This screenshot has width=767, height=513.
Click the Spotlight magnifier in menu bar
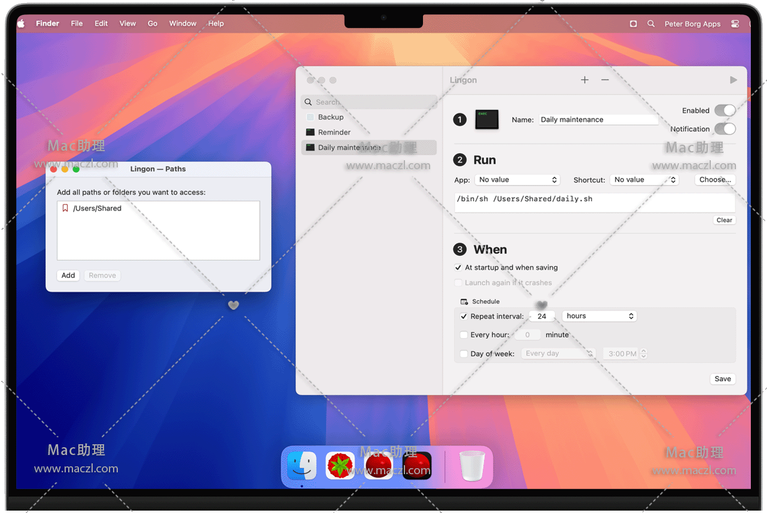651,24
